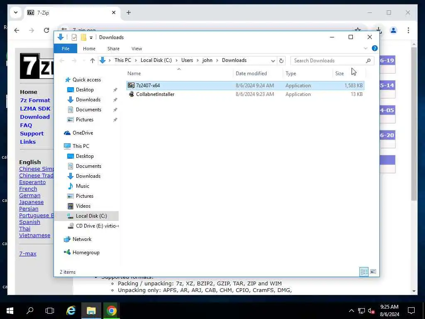This screenshot has width=425, height=319.
Task: Expand the Explorer ribbon chevron
Action: (x=365, y=48)
